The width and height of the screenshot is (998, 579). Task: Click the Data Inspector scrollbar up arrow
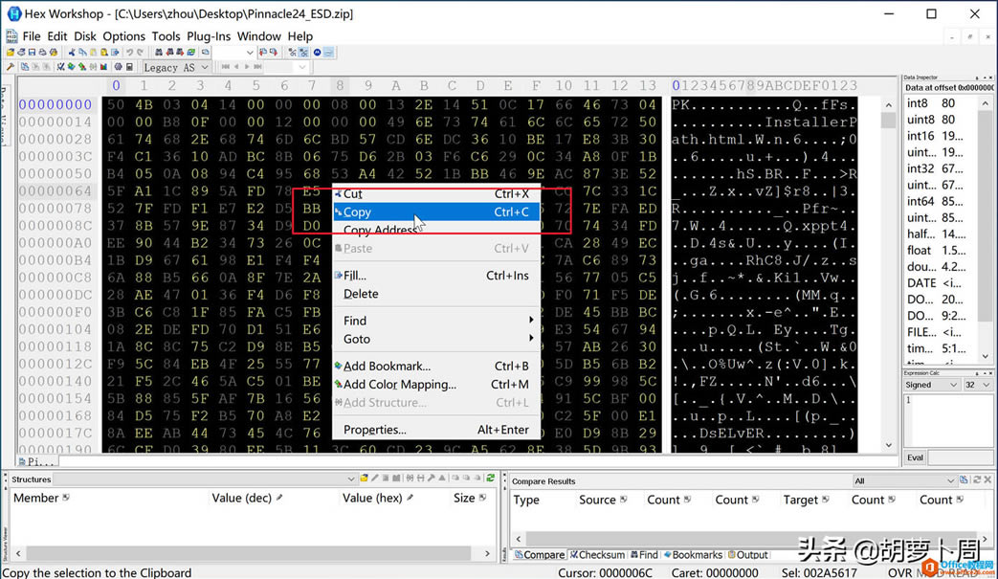pyautogui.click(x=986, y=103)
